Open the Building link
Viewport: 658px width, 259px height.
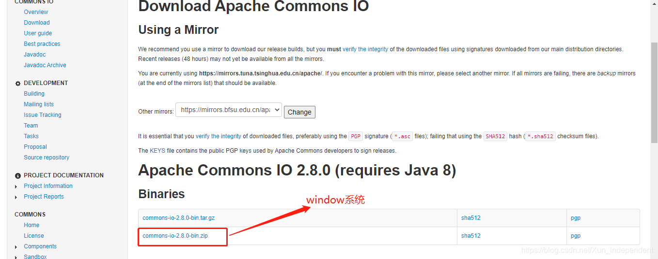34,94
